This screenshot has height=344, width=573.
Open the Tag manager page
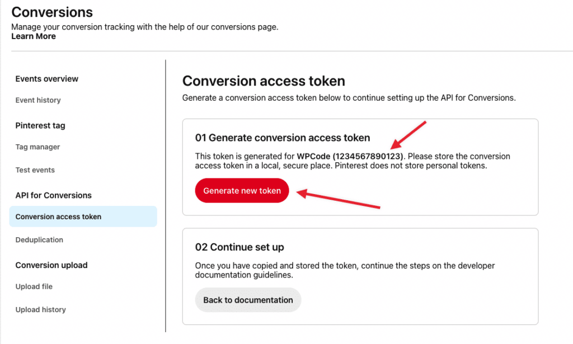(37, 147)
